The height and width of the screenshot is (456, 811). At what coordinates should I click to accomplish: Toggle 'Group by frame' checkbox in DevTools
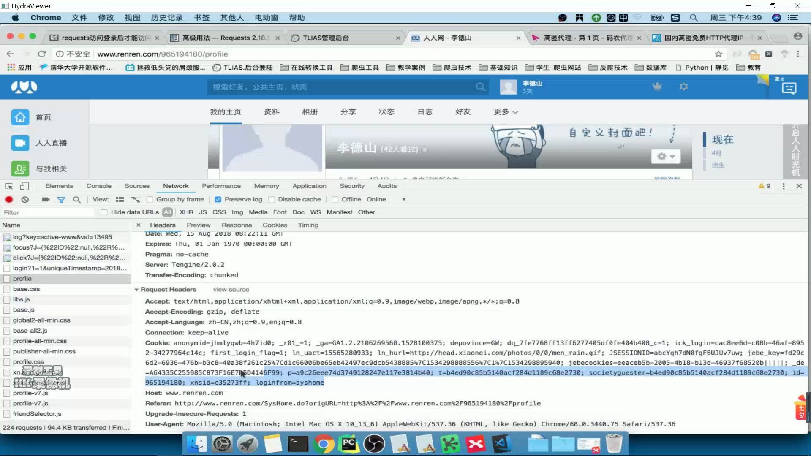[150, 199]
